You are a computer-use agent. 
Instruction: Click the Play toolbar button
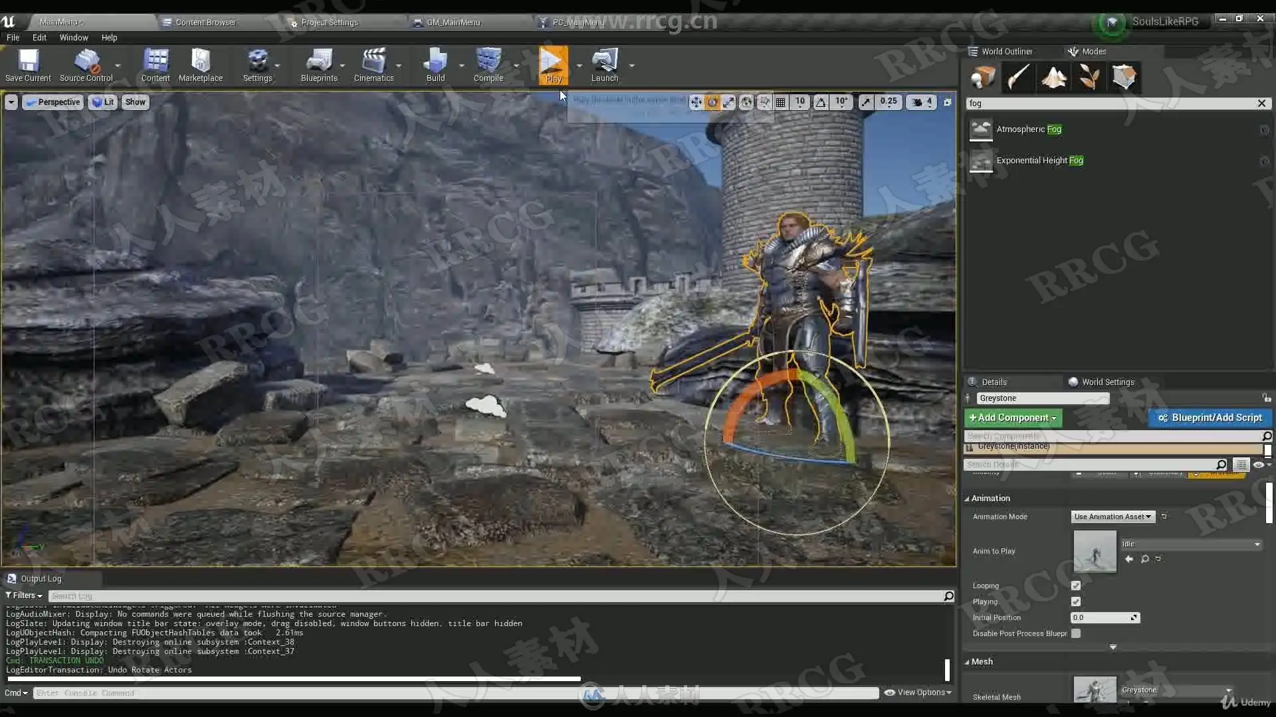(552, 64)
